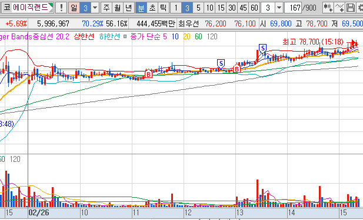Click the blue 3 field beside 일
This screenshot has height=220, width=363.
(x=85, y=8)
